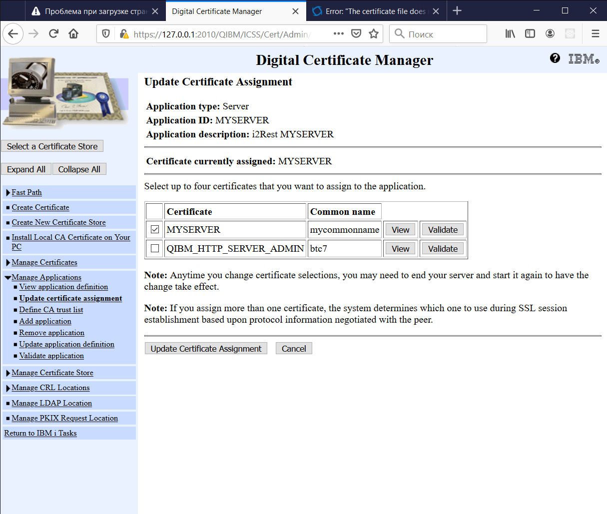Open Return to IBM i Tasks link
Screen dimensions: 607x514
pos(40,433)
